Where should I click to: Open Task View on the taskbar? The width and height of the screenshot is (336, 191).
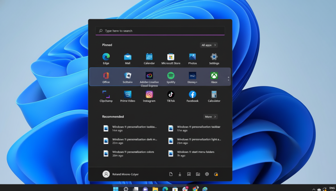tap(136, 189)
